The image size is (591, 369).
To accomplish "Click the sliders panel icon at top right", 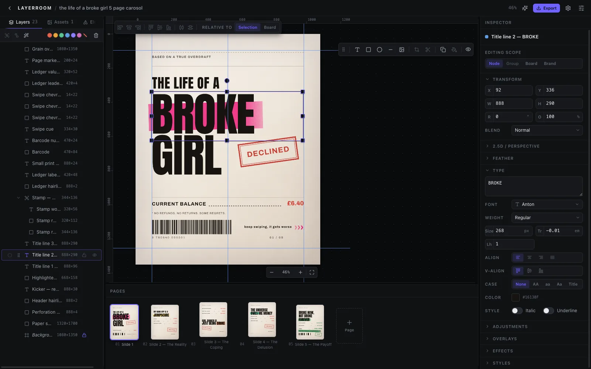I will 581,8.
